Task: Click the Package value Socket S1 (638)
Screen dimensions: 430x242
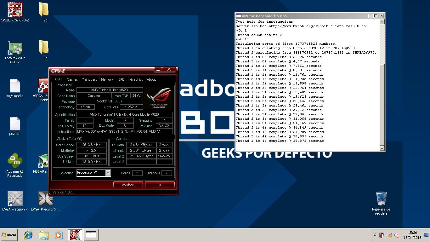Action: tap(110, 101)
